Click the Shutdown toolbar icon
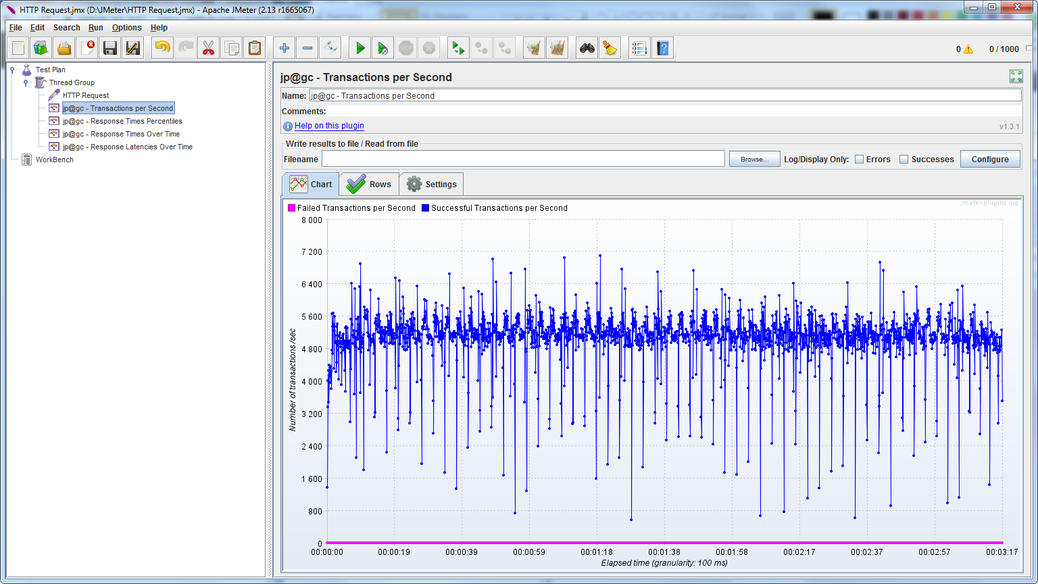 [x=429, y=48]
